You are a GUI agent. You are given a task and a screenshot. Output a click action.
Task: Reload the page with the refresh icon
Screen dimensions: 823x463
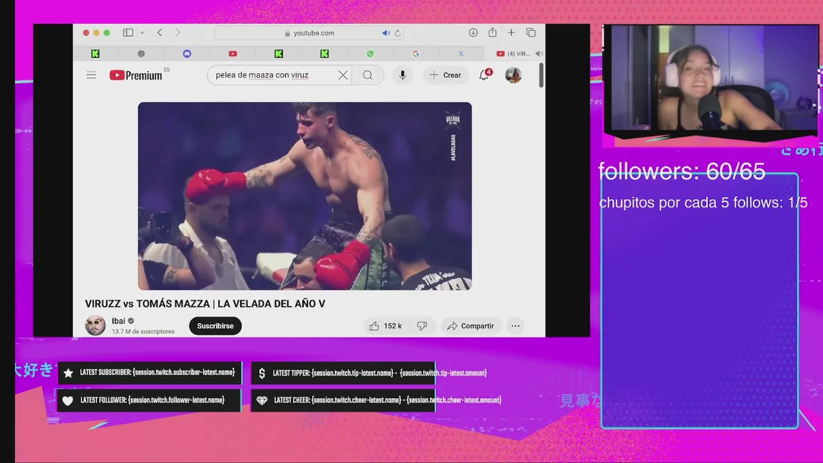(x=397, y=33)
